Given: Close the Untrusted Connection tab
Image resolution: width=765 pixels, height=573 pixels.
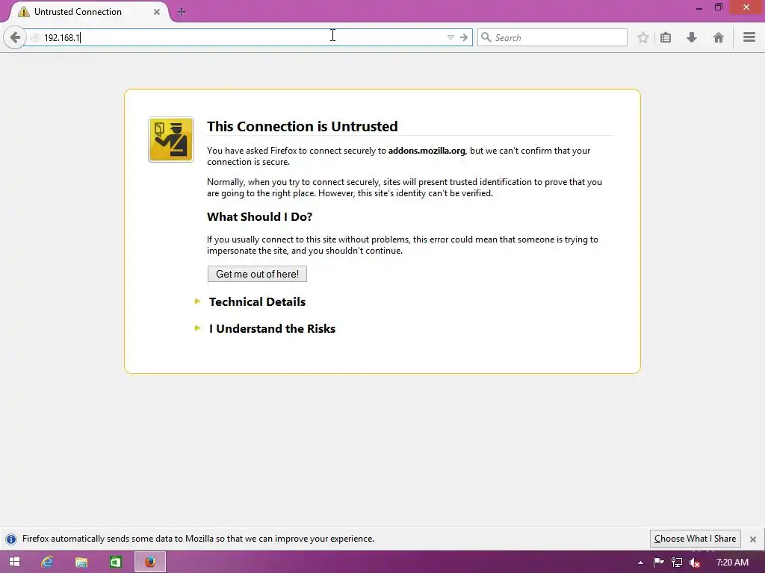Looking at the screenshot, I should tap(157, 12).
